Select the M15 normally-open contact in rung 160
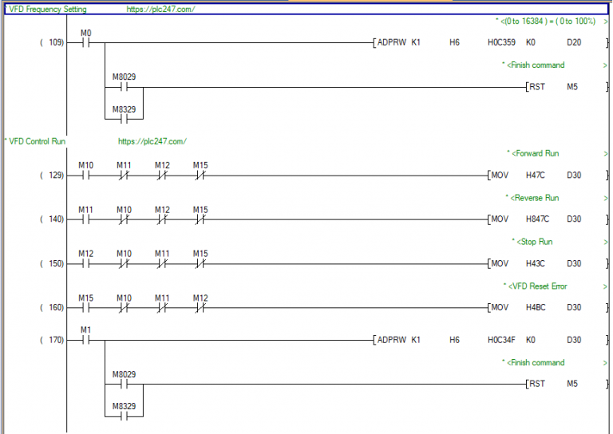The image size is (613, 434). coord(85,308)
